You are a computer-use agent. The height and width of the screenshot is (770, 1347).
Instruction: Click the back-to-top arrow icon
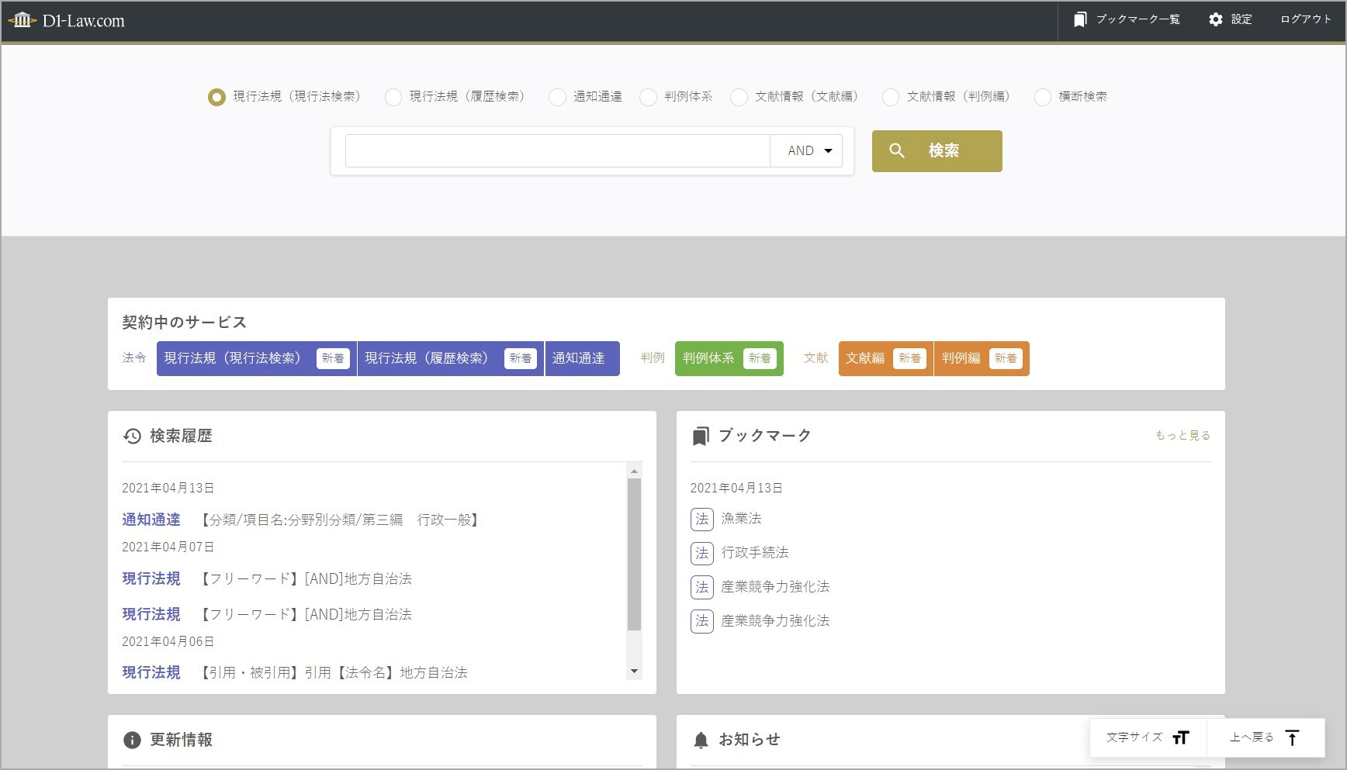tap(1292, 737)
